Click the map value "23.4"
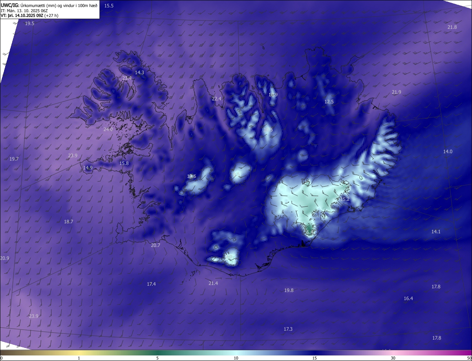Screen dimensions: 472x361 coord(127,78)
